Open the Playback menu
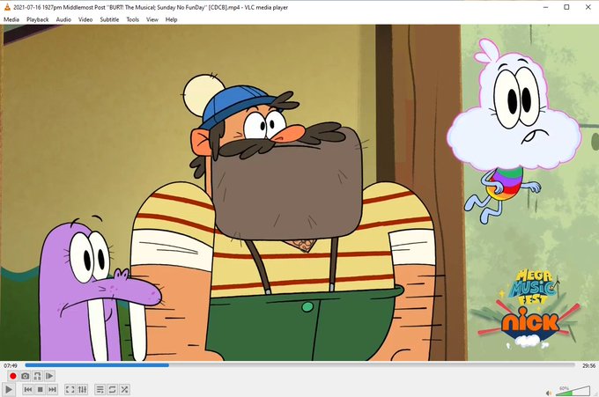Viewport: 599px width, 397px height. coord(37,19)
